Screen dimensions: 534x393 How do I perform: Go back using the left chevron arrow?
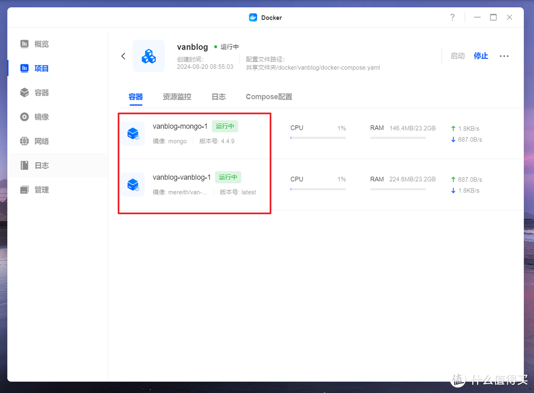coord(123,55)
